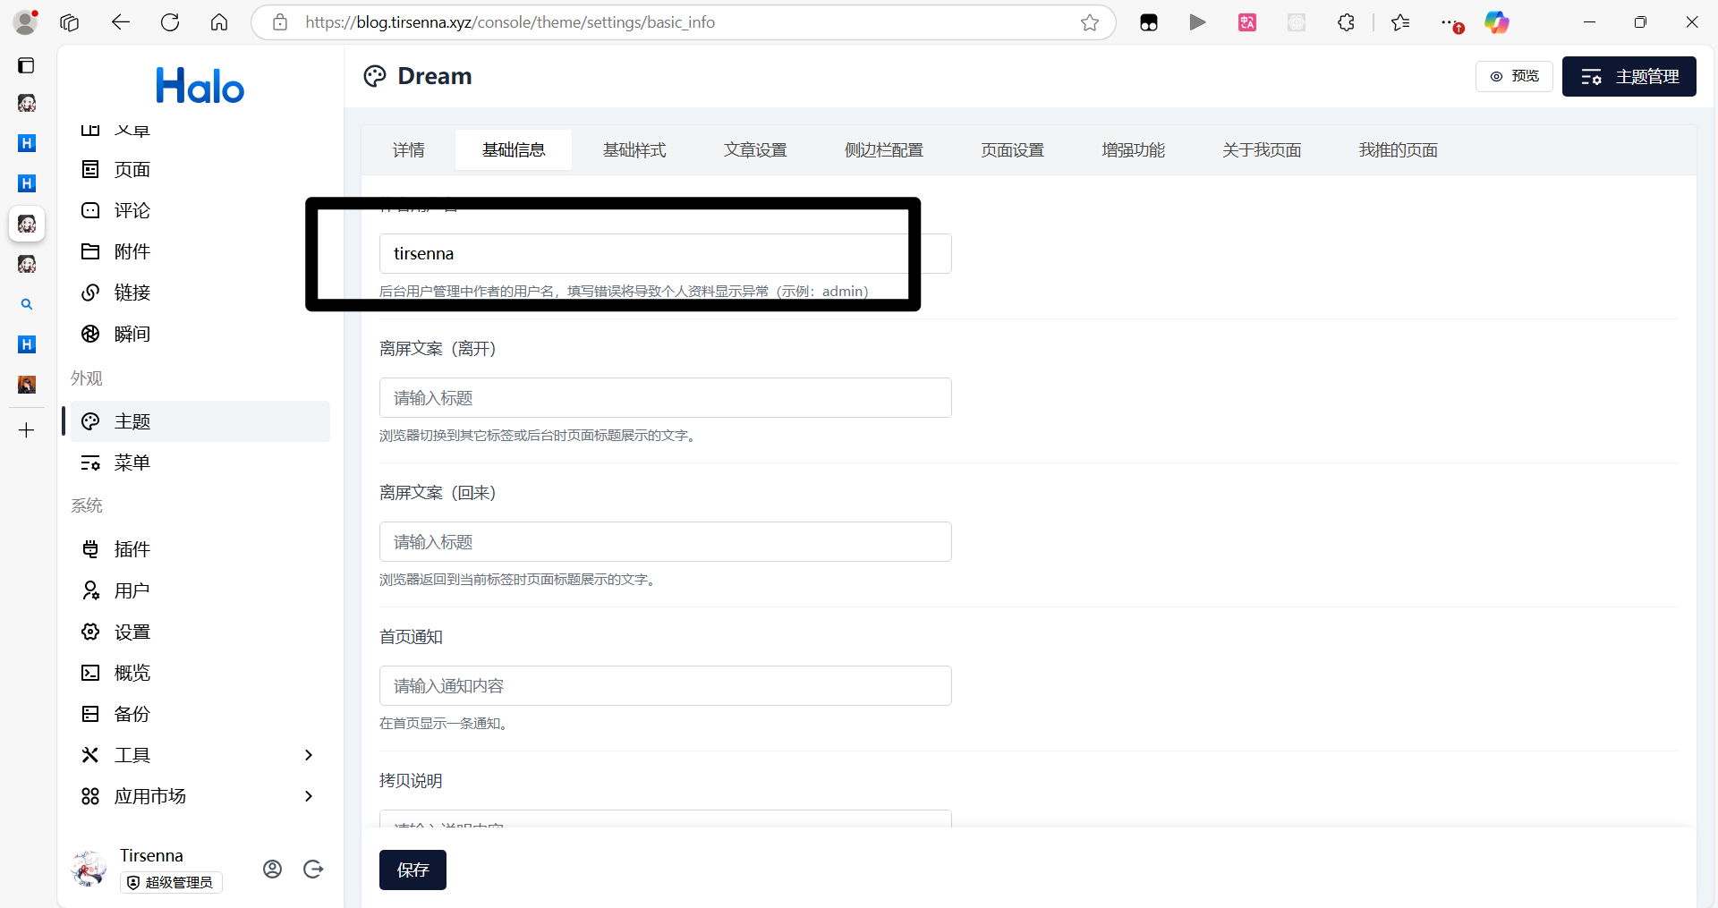Click the 保存 save button
Viewport: 1718px width, 908px height.
point(412,870)
